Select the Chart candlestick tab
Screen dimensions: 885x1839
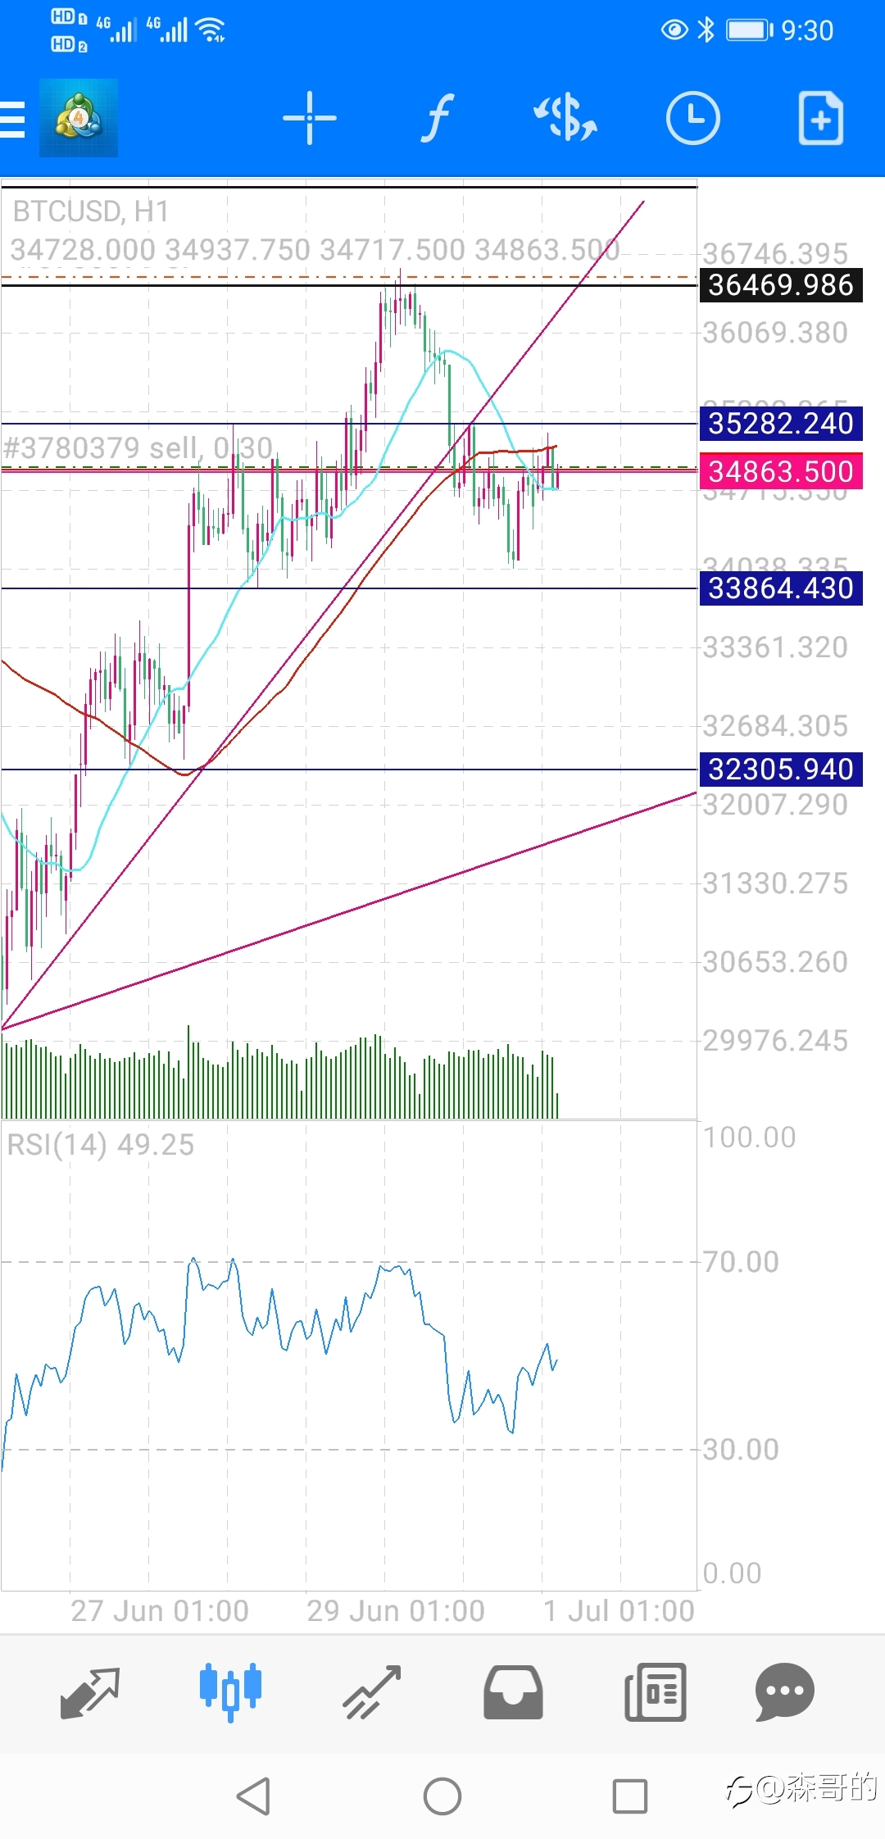coord(230,1692)
